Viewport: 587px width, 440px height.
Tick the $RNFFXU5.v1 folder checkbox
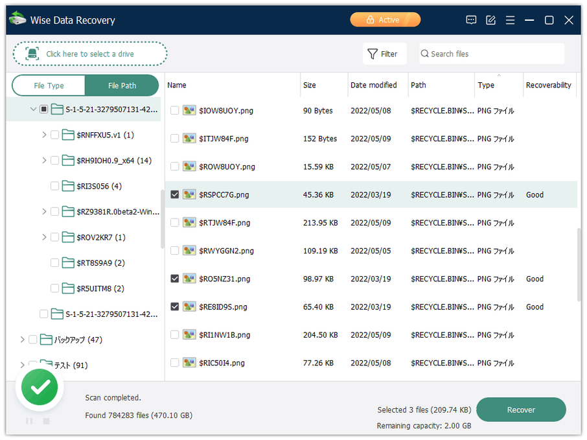point(54,135)
